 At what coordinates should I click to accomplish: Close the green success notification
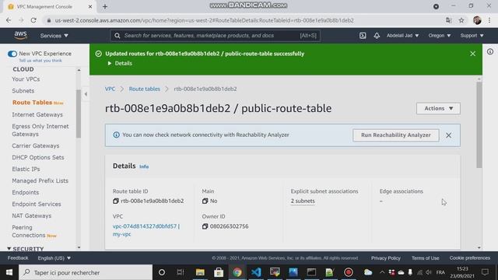click(x=472, y=54)
